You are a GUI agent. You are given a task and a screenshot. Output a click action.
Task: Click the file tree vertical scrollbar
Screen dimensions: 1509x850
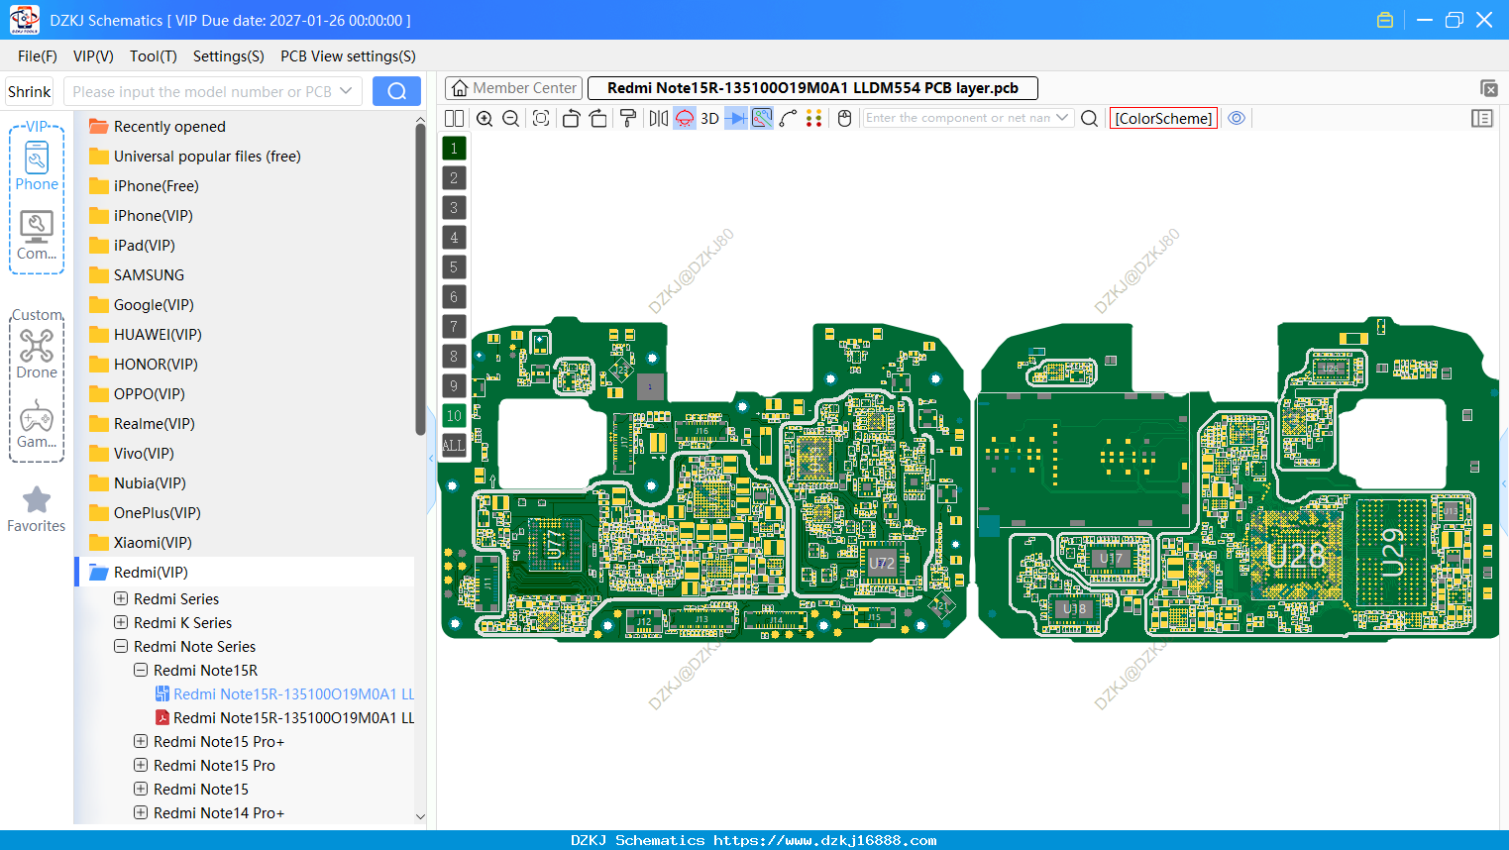[x=420, y=277]
